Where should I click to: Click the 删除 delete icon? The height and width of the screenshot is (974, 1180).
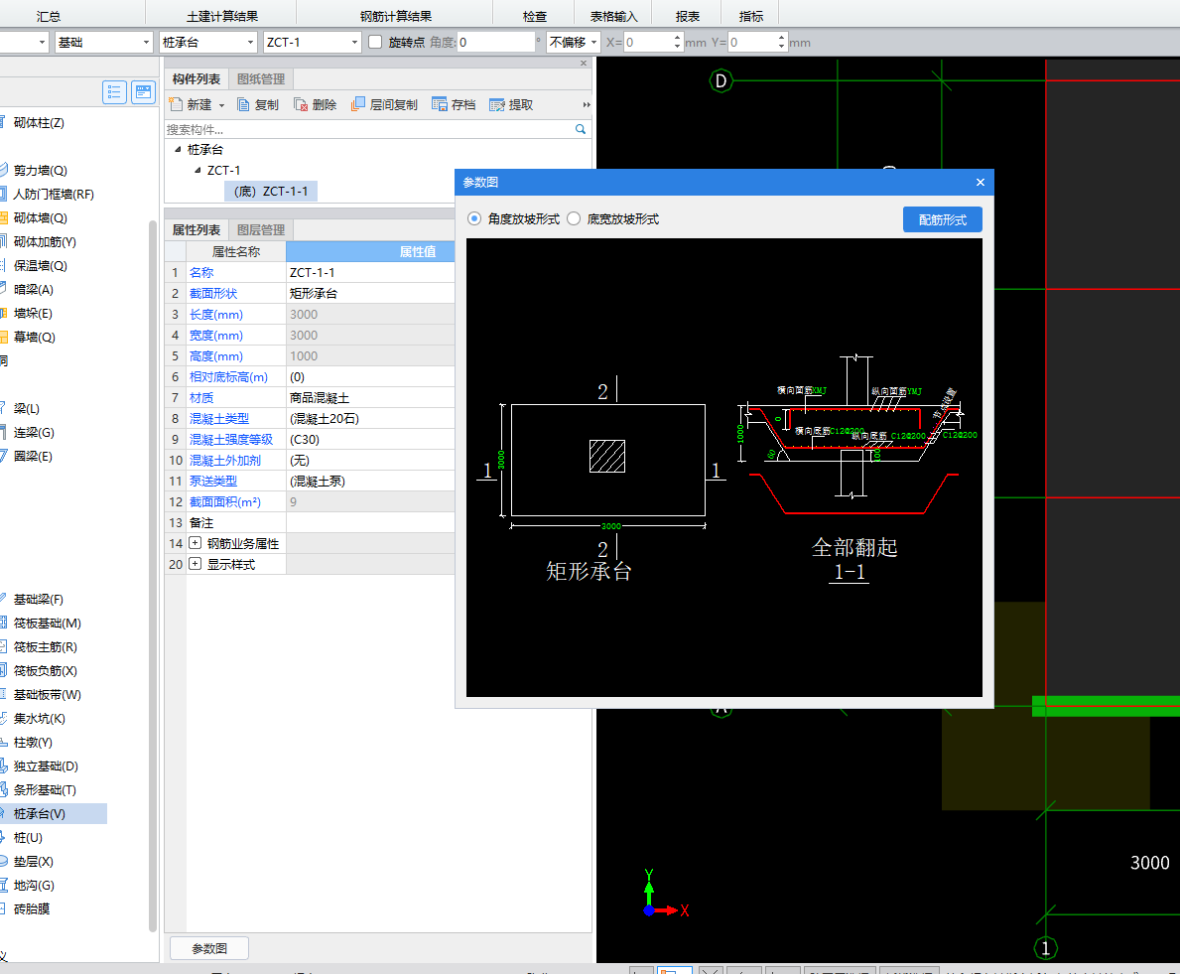[301, 104]
